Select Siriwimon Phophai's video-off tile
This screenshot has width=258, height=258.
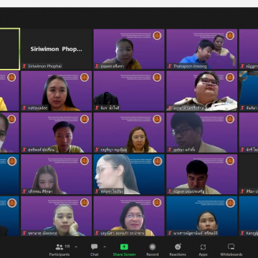tap(57, 49)
